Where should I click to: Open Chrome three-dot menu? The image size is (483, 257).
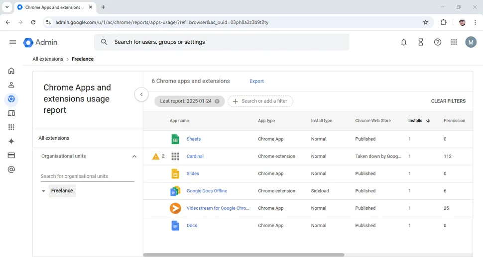point(475,22)
